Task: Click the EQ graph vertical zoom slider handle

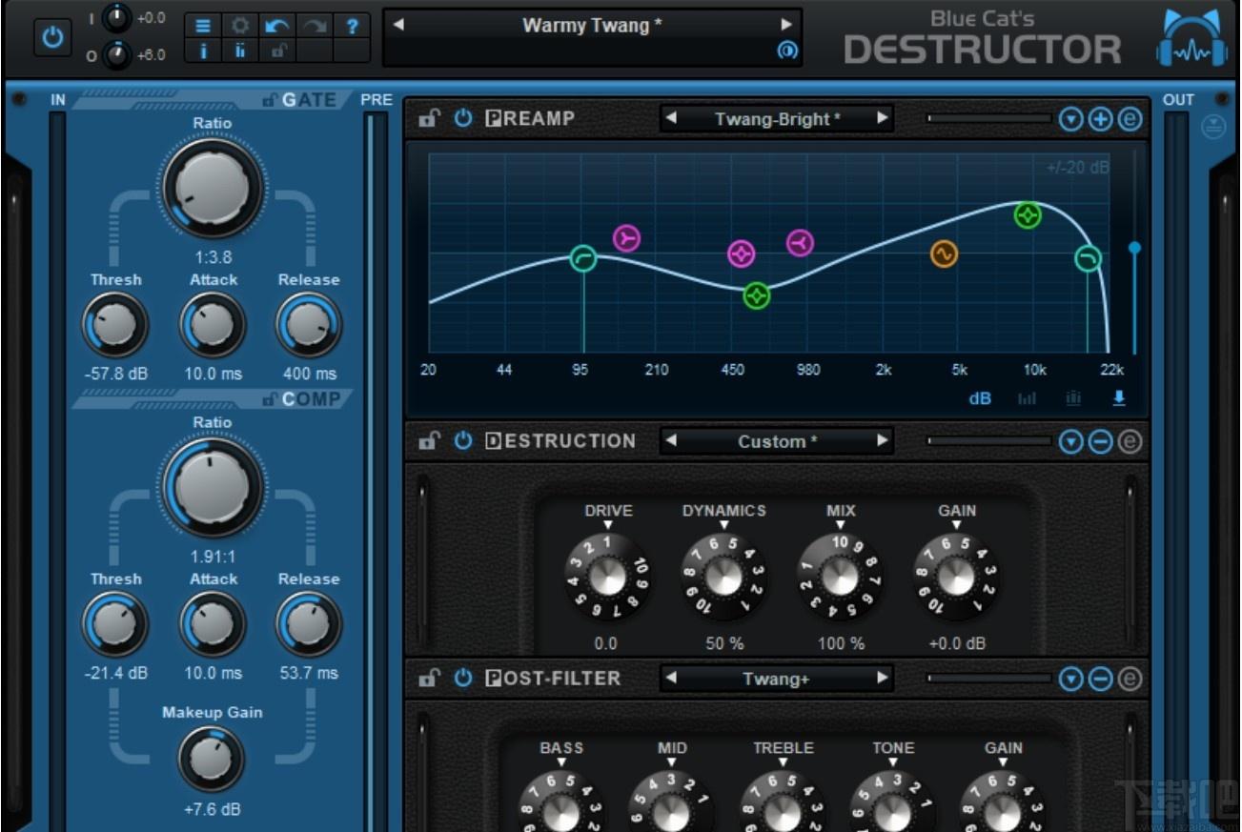Action: [x=1134, y=248]
